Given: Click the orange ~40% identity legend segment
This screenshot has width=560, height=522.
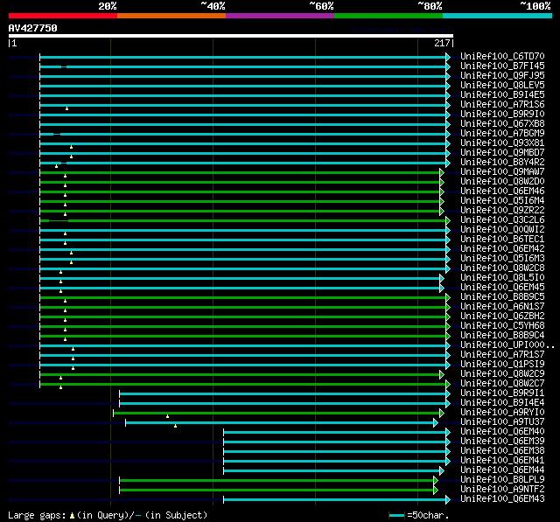Looking at the screenshot, I should pyautogui.click(x=171, y=16).
